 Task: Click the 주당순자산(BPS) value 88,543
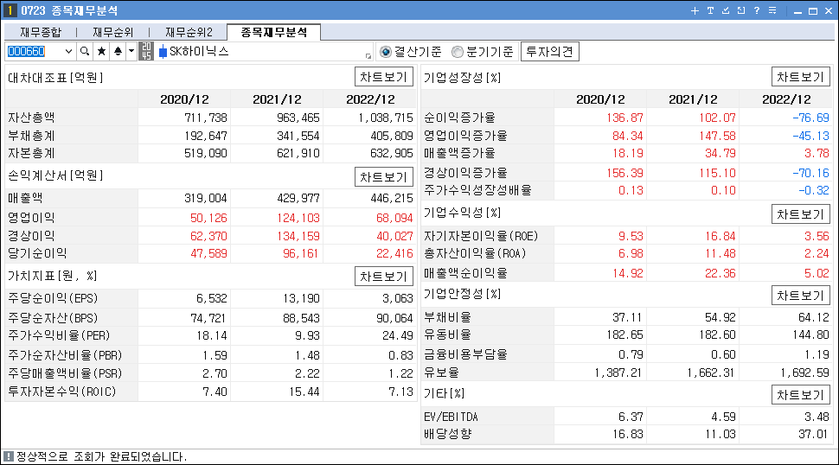click(x=301, y=318)
